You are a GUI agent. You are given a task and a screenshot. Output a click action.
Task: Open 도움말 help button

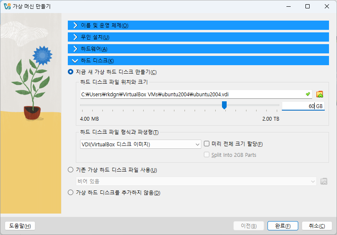click(20, 226)
